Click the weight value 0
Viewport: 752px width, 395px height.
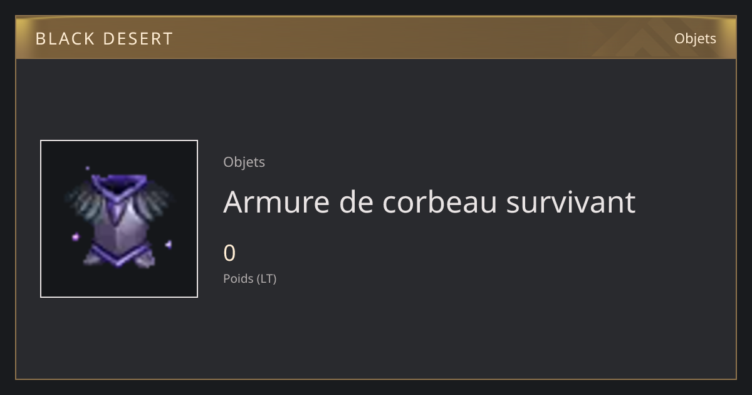tap(229, 253)
